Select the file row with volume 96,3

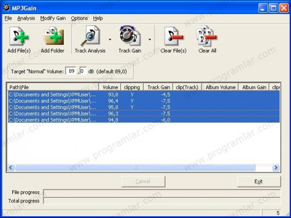click(144, 114)
